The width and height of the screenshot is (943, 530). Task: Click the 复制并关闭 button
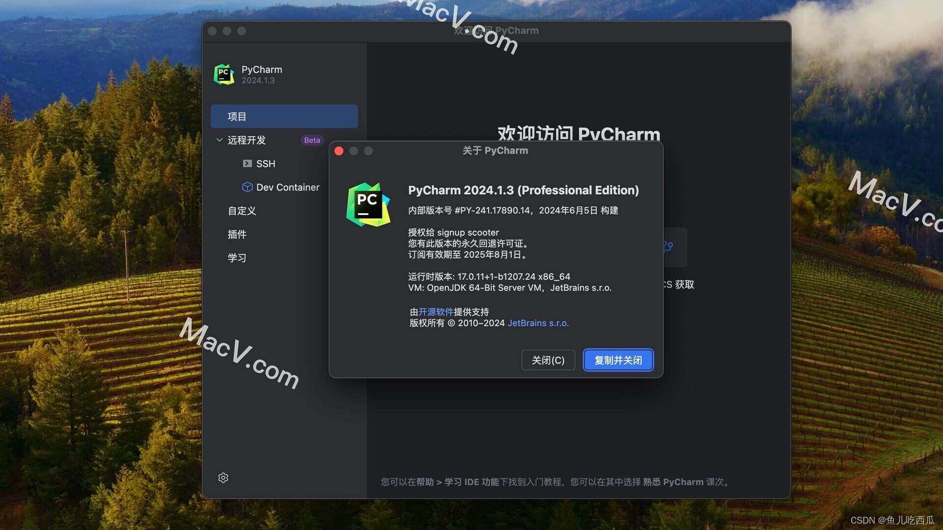click(x=618, y=360)
